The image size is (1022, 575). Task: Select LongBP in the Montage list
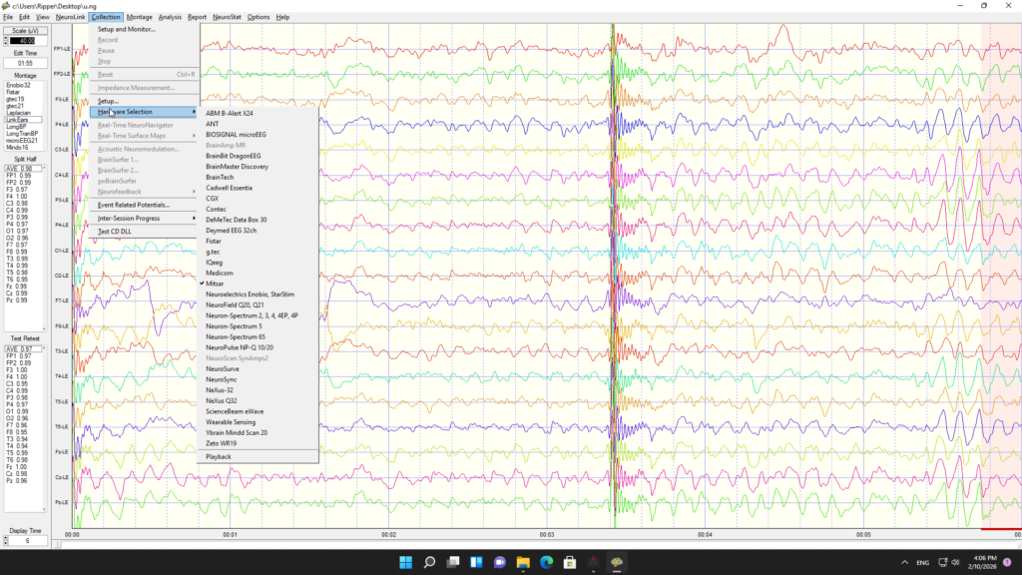pos(16,127)
